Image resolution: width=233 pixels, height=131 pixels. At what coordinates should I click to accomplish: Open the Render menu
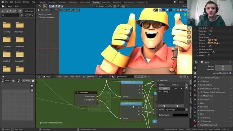point(18,2)
